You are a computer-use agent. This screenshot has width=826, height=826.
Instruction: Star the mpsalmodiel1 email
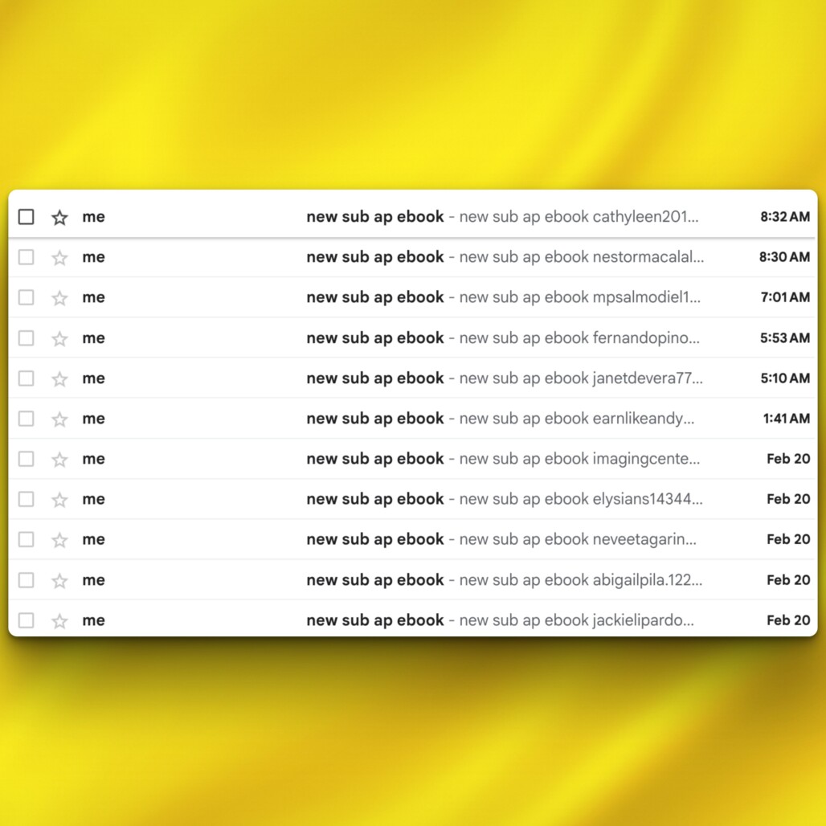click(59, 298)
